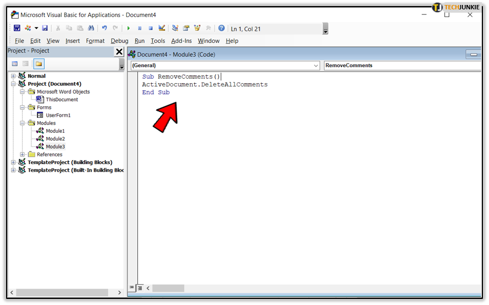Expand the Normal project node
Viewport: 489px width, 305px height.
(13, 76)
